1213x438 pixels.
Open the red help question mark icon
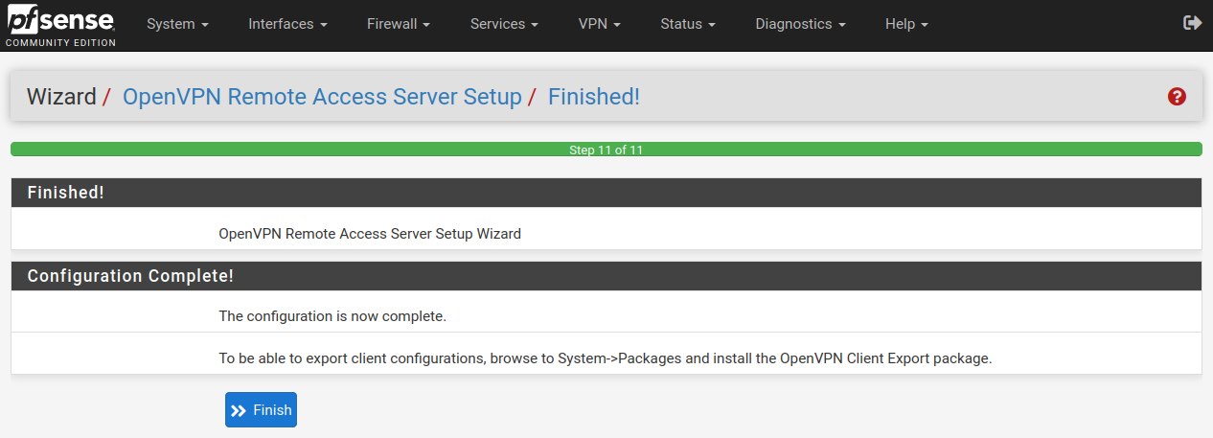point(1178,97)
